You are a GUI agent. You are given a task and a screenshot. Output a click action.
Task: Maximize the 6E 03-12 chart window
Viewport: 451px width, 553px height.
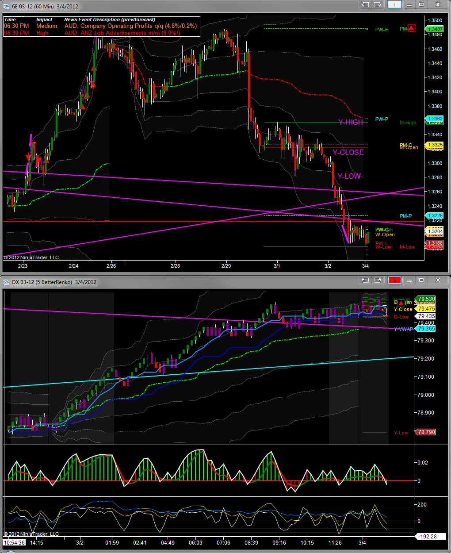(421, 4)
